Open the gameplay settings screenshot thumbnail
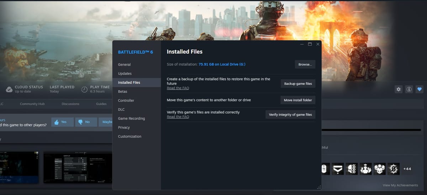This screenshot has width=427, height=195. [x=78, y=167]
